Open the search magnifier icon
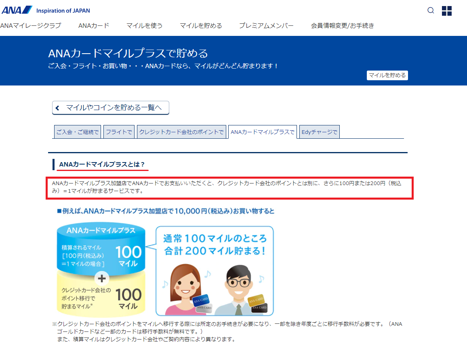Screen dimensions: 467x348 (431, 10)
